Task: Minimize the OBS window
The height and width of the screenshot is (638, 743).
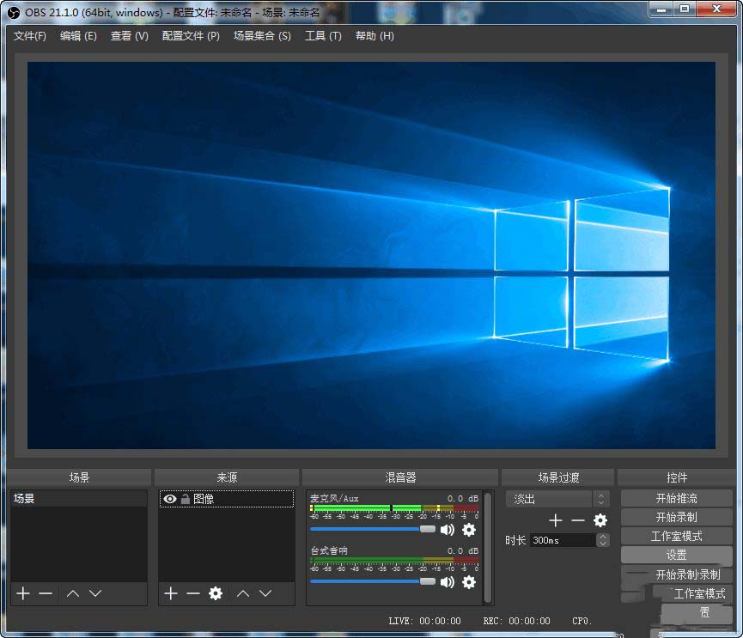Action: pos(662,9)
